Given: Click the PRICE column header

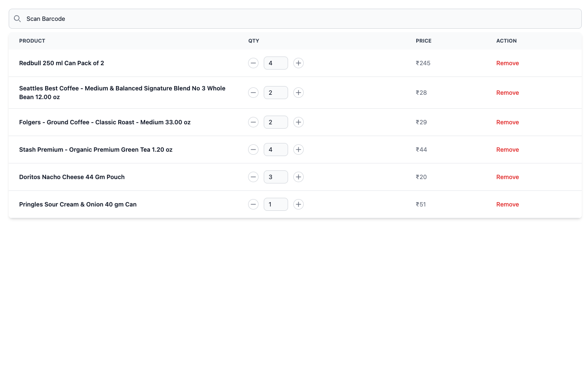Looking at the screenshot, I should click(424, 41).
